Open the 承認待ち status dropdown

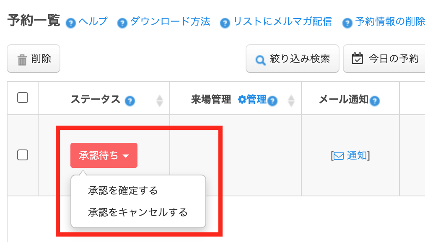click(x=104, y=155)
